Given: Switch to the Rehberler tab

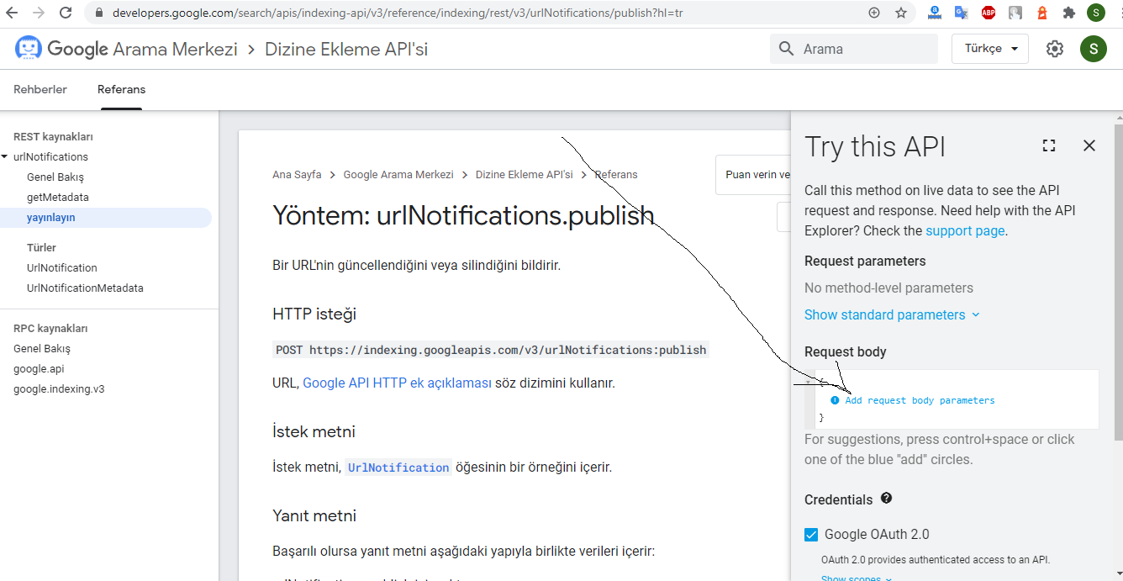Looking at the screenshot, I should 40,89.
